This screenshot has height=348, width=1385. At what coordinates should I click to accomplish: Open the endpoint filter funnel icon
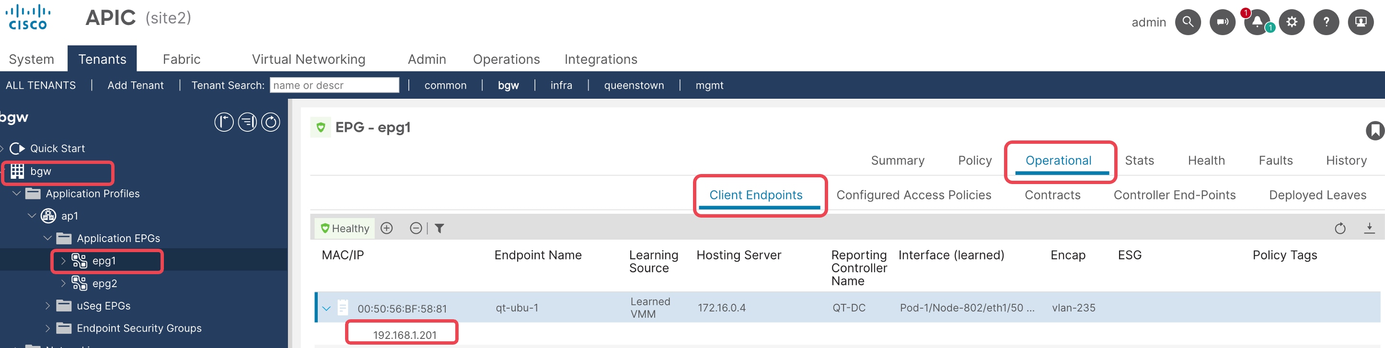(439, 229)
